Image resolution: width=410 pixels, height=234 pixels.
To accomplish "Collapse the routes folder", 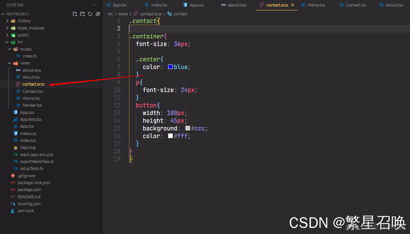I will [10, 49].
